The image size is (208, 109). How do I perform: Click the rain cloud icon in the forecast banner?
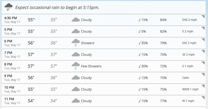point(8,7)
